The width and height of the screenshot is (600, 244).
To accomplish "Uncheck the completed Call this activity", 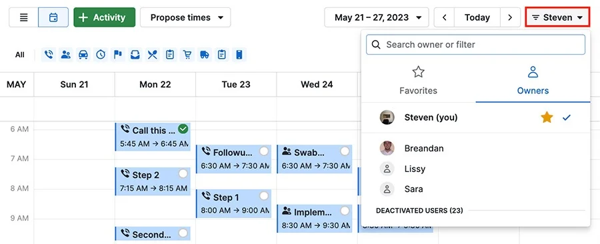I will pyautogui.click(x=183, y=129).
